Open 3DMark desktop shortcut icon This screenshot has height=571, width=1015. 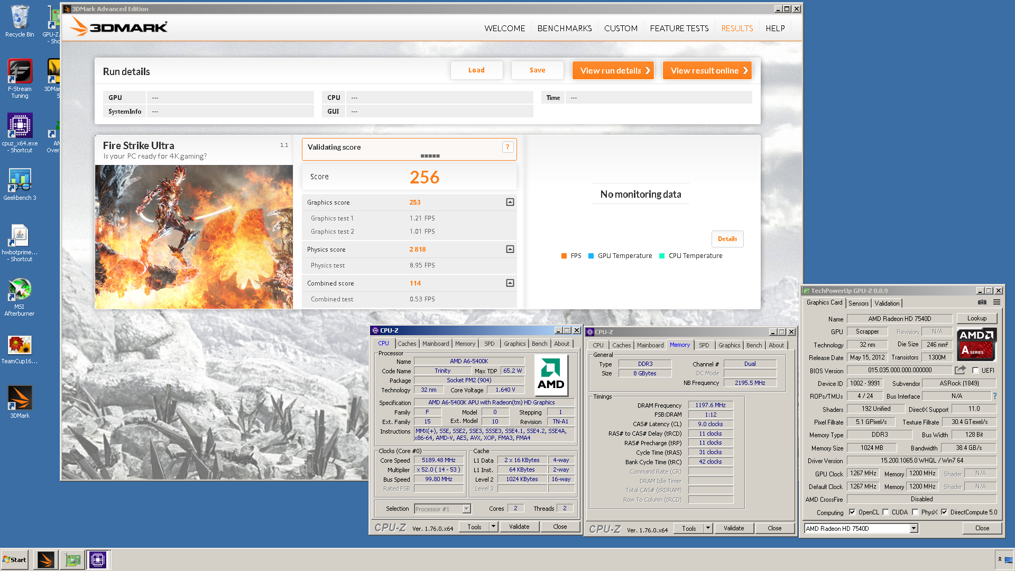20,402
